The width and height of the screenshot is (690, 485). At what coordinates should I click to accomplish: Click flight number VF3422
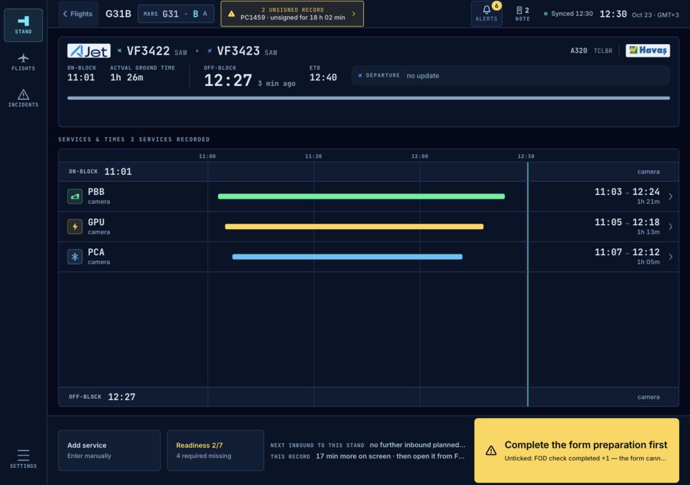(x=148, y=51)
